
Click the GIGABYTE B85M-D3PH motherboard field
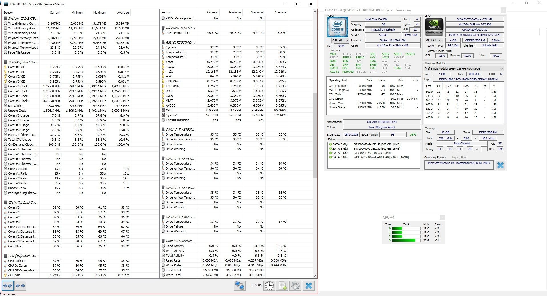tap(382, 122)
